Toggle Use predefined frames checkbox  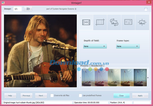(81, 96)
